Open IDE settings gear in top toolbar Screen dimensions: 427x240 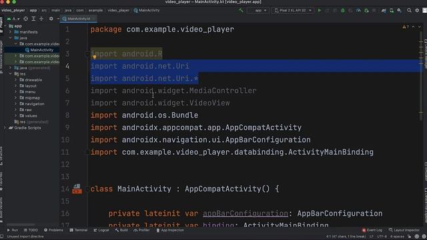coord(417,11)
